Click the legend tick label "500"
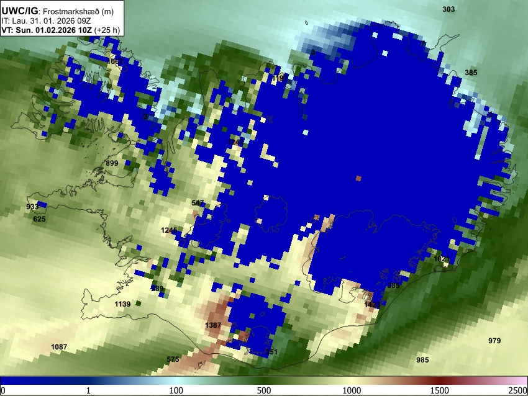 pos(264,390)
